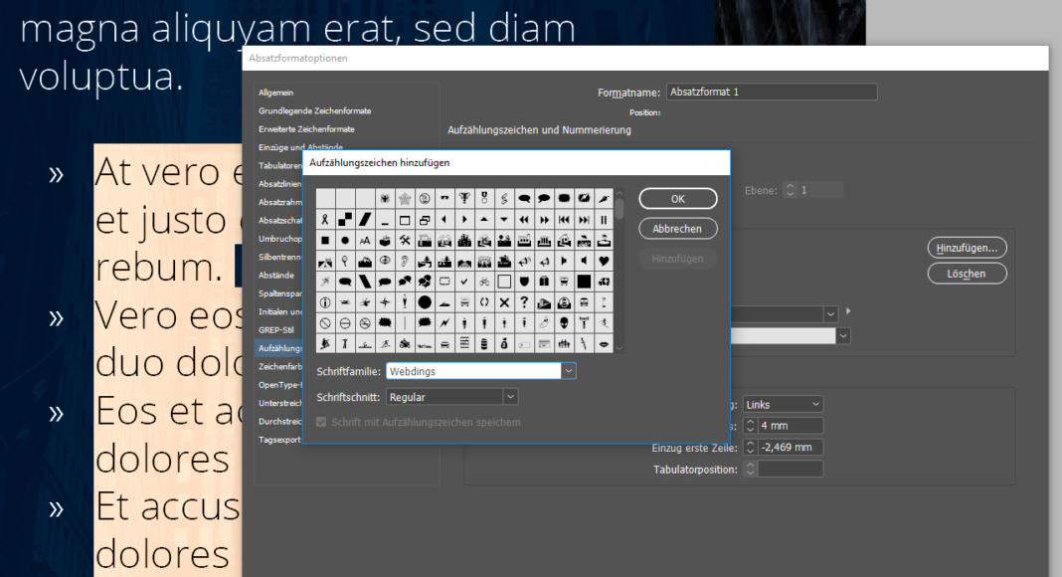The height and width of the screenshot is (577, 1062).
Task: Pick the fast-forward double-arrow glyph
Action: pyautogui.click(x=544, y=220)
